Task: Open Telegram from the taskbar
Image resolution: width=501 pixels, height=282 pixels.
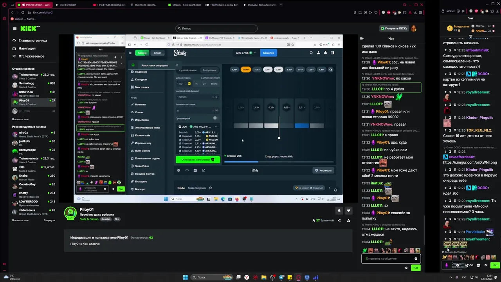Action: click(281, 277)
